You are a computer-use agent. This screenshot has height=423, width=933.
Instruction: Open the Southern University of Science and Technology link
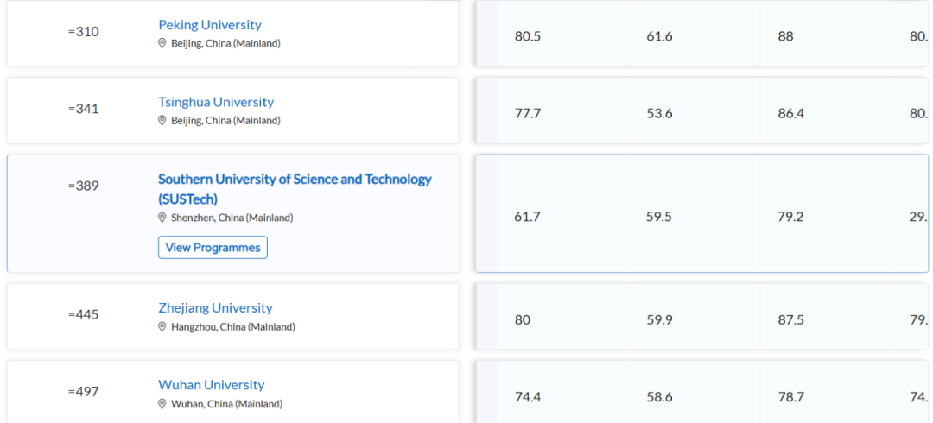(x=295, y=188)
